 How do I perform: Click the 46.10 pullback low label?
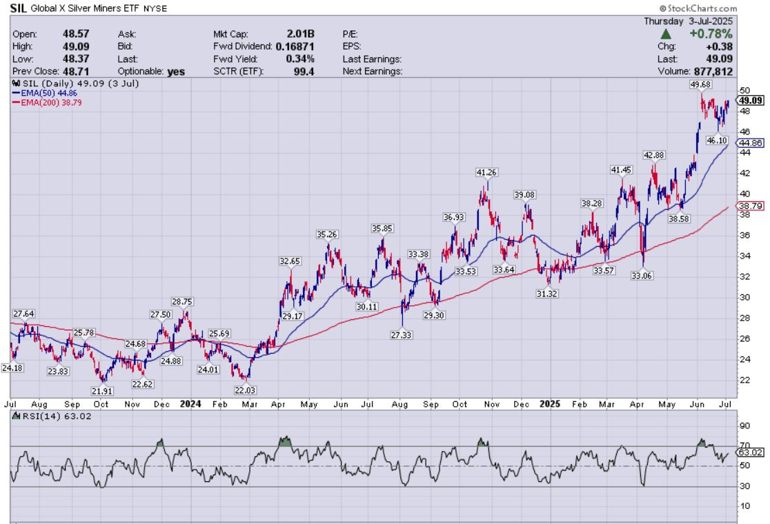(x=716, y=141)
